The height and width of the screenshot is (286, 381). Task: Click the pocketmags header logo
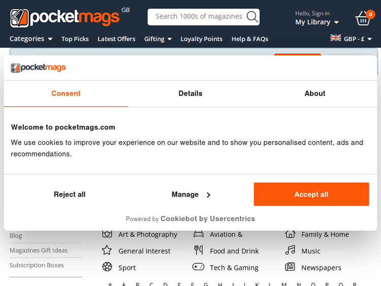65,18
